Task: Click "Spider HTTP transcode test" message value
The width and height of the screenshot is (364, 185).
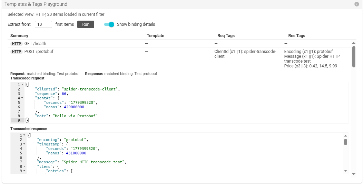Action: tap(93, 162)
